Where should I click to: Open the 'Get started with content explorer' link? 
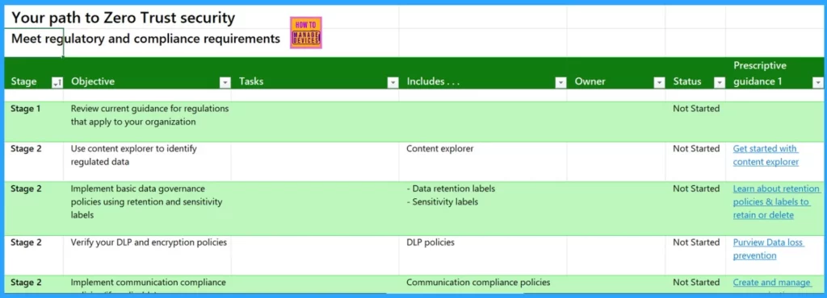click(766, 155)
